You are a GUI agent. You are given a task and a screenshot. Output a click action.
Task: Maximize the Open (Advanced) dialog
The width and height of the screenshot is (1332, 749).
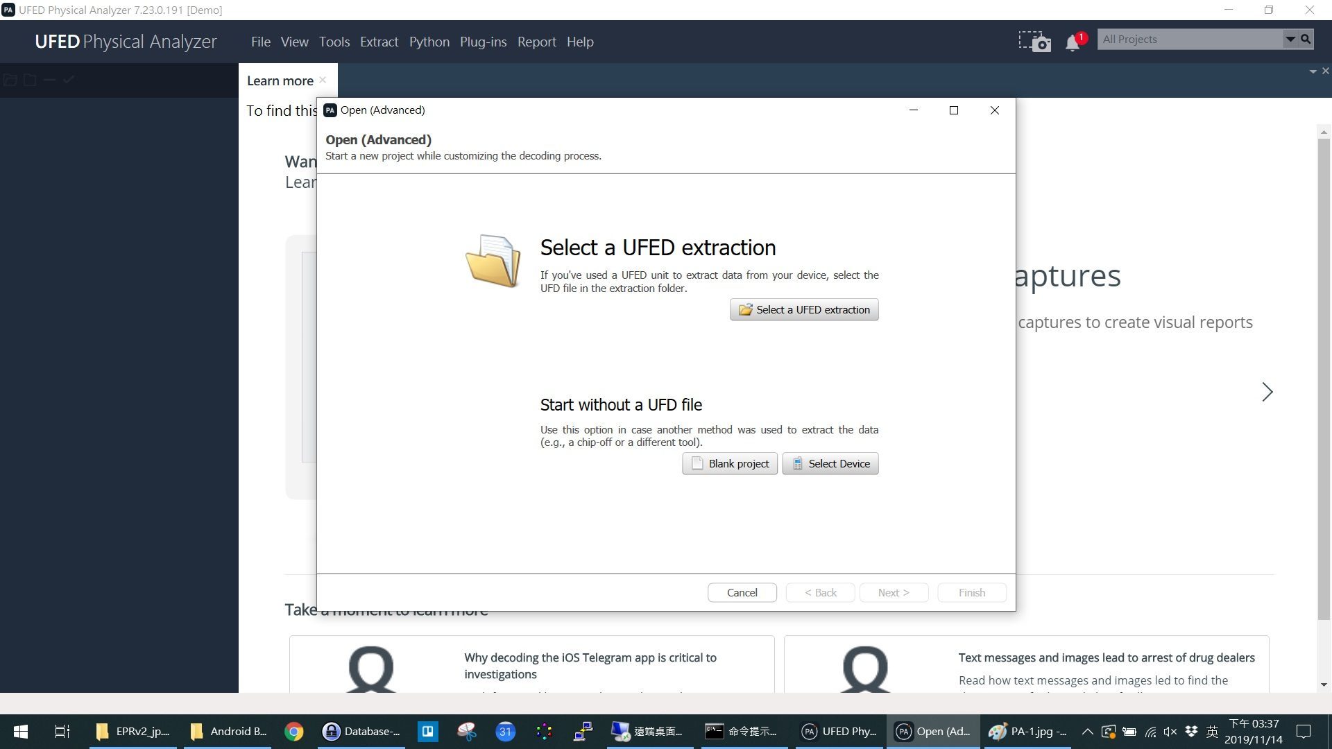[954, 110]
